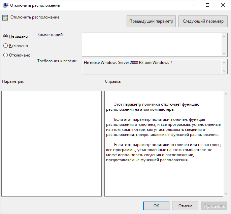Click the title bar application icon
The height and width of the screenshot is (214, 231).
[x=5, y=5]
